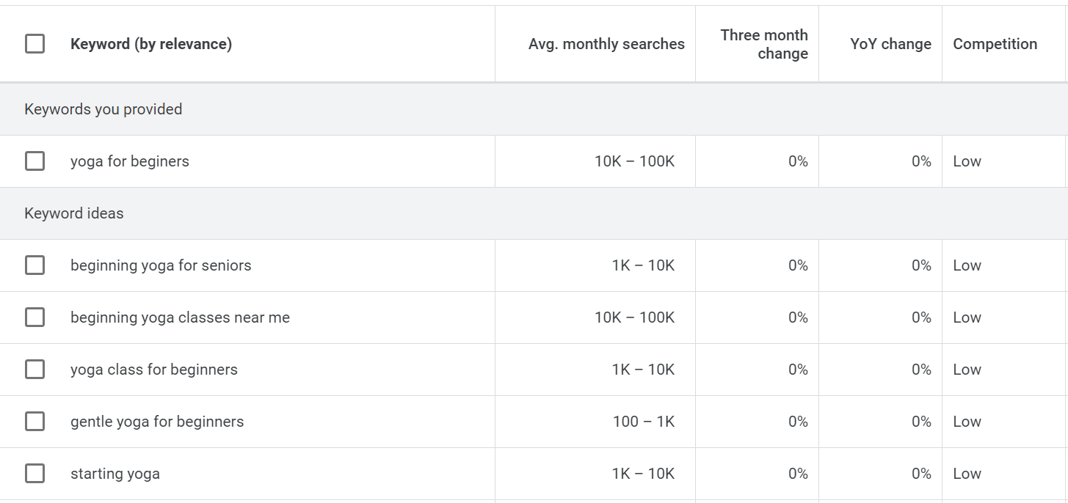This screenshot has height=503, width=1068.
Task: Check the checkbox for 'yoga for beginers'
Action: [x=34, y=161]
